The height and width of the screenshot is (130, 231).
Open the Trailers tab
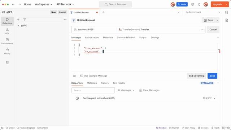(105, 83)
